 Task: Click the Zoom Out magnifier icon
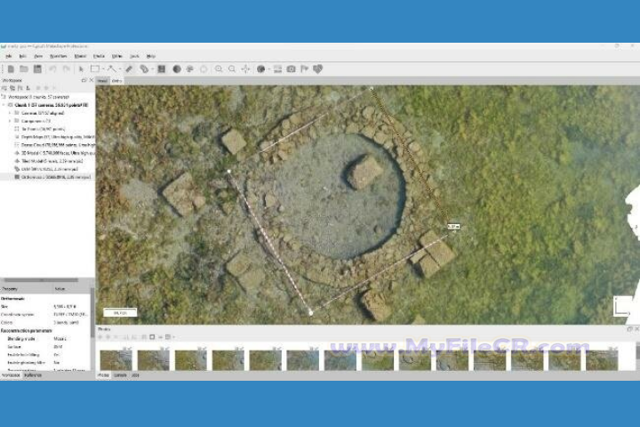tap(232, 68)
